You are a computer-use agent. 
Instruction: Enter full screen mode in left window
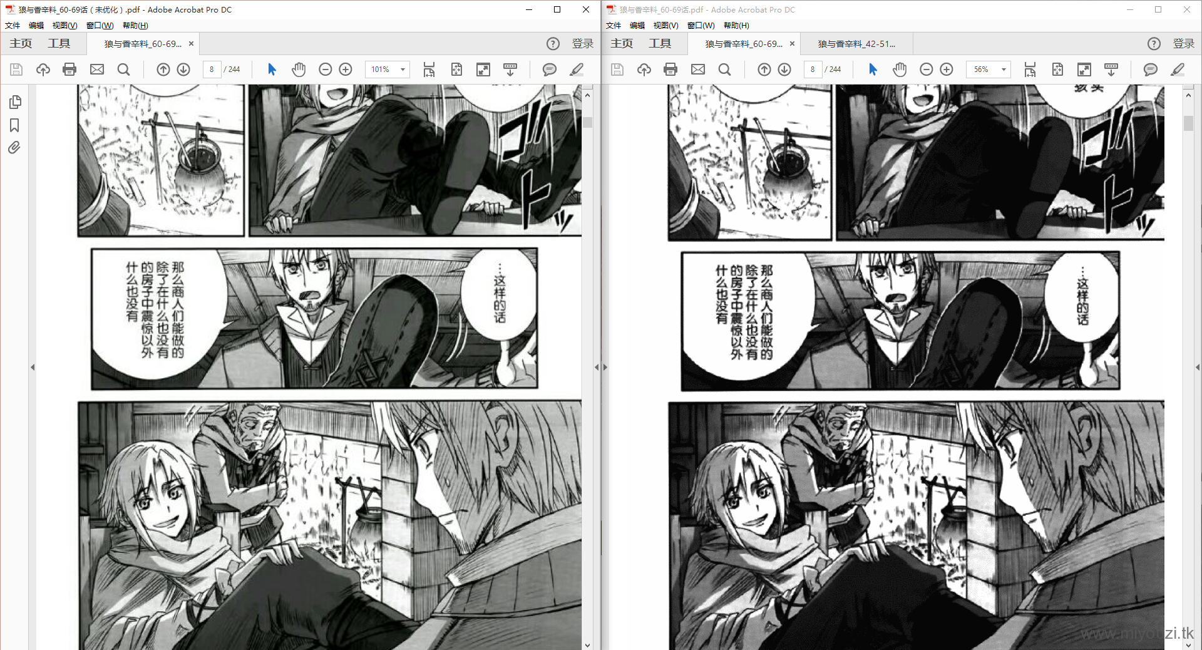click(483, 70)
